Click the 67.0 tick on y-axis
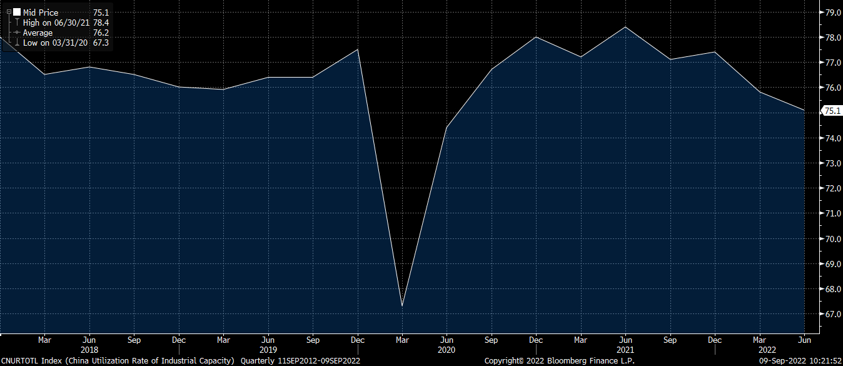 832,314
